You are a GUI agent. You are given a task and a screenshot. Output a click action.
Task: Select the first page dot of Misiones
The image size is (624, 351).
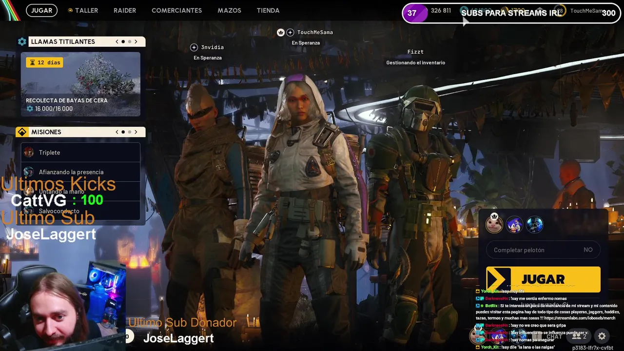(x=123, y=132)
